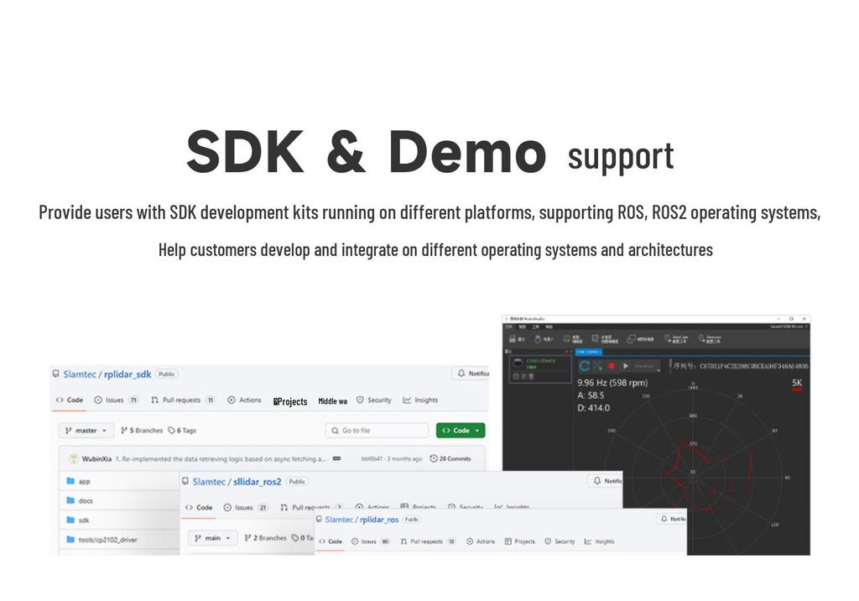Viewport: 859px width, 601px height.
Task: Click the blue circular restart icon in RoboStudio
Action: (x=585, y=366)
